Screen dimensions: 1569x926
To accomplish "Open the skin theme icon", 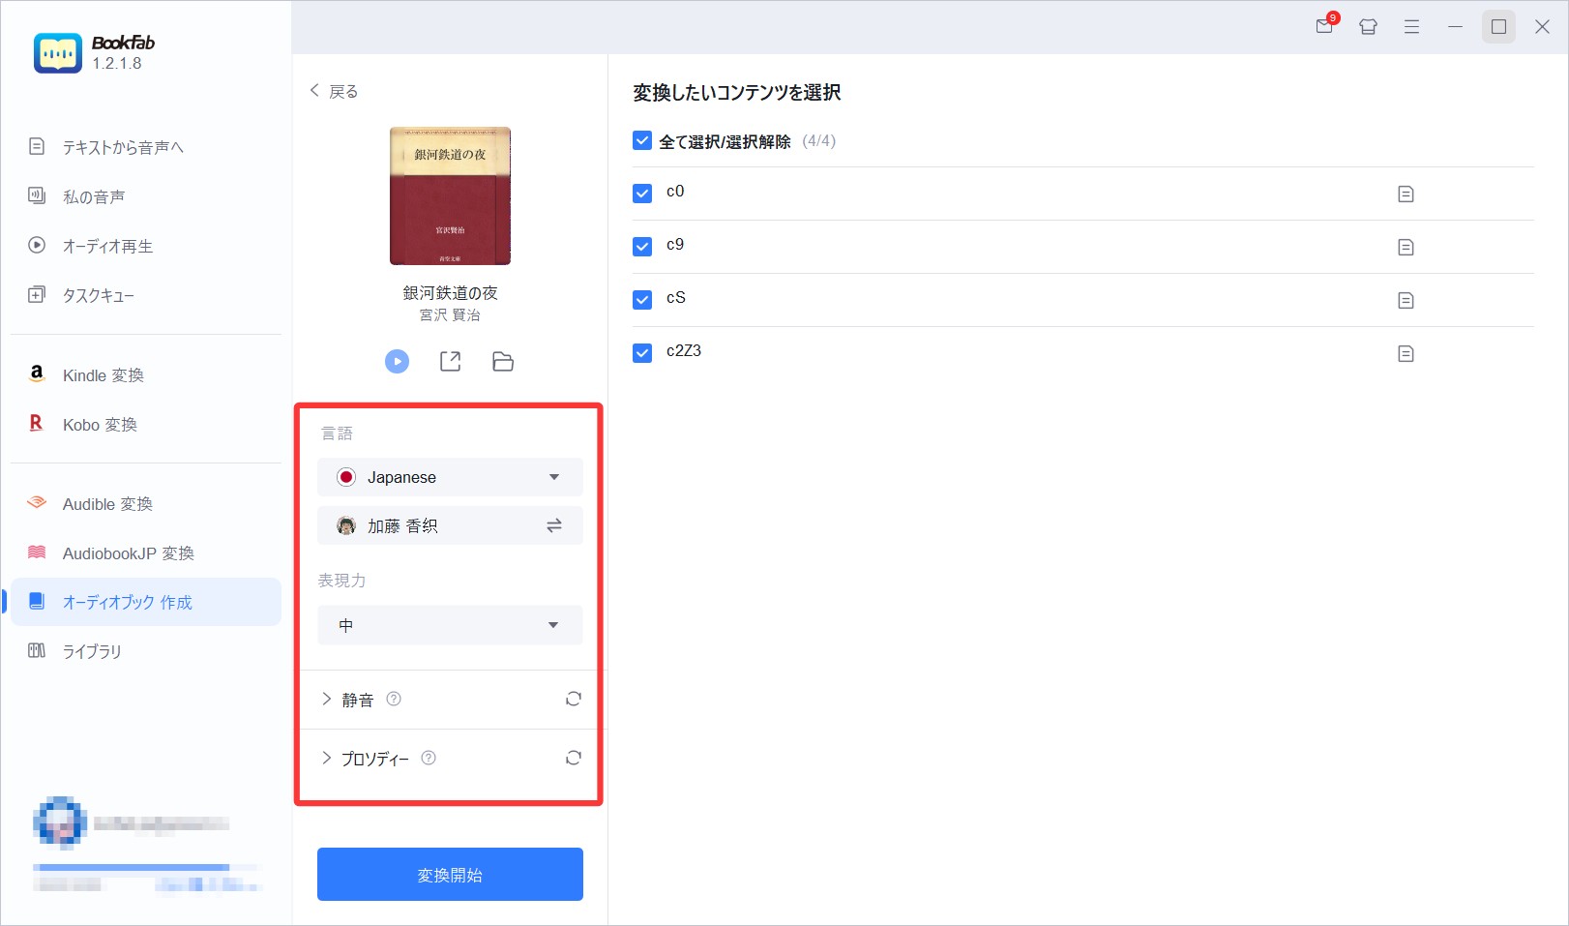I will coord(1368,27).
